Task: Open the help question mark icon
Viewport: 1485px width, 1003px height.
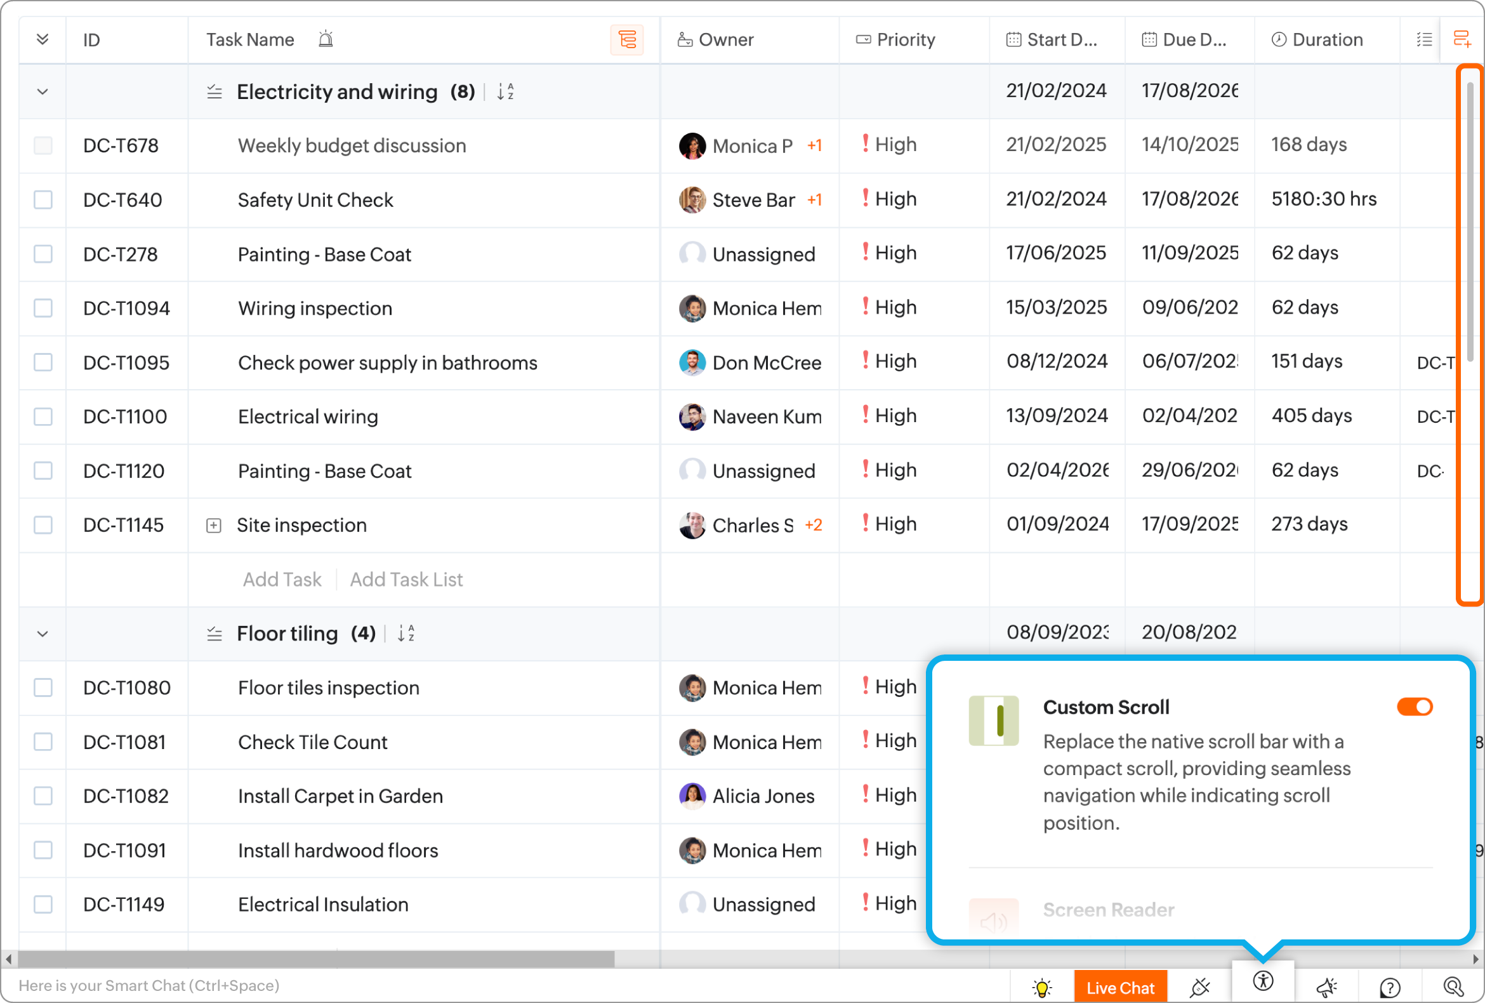Action: pyautogui.click(x=1389, y=988)
